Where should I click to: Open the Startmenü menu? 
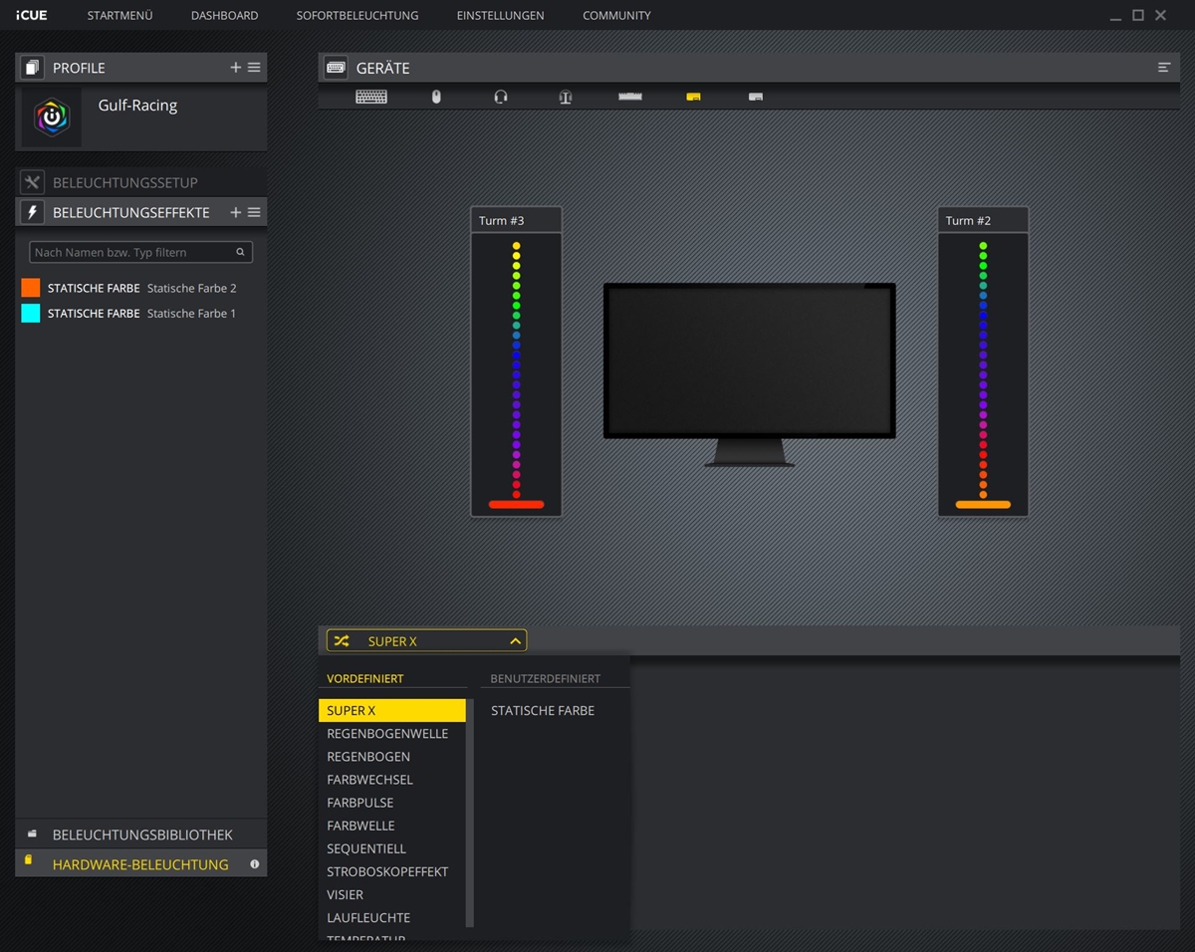pyautogui.click(x=119, y=15)
